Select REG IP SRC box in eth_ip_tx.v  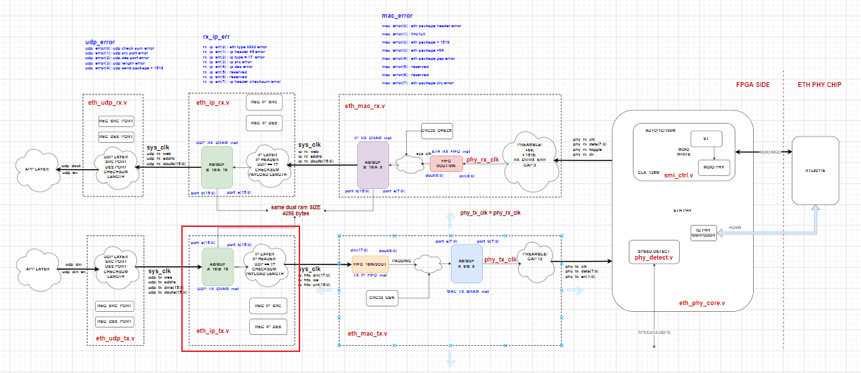[268, 306]
